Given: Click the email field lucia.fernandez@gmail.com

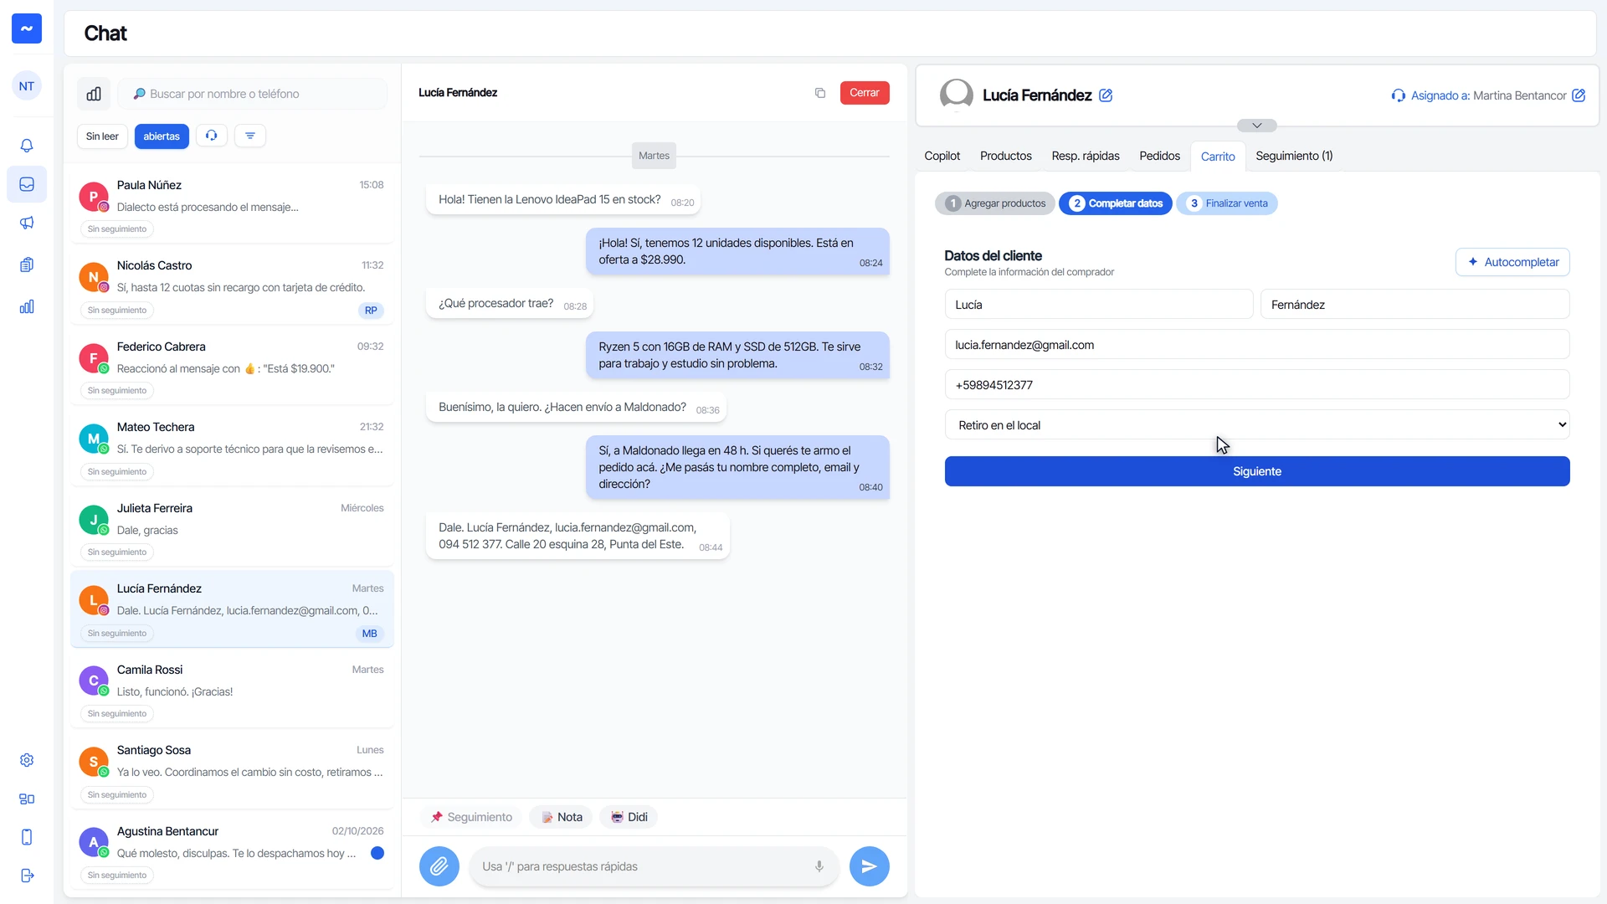Looking at the screenshot, I should [1257, 345].
